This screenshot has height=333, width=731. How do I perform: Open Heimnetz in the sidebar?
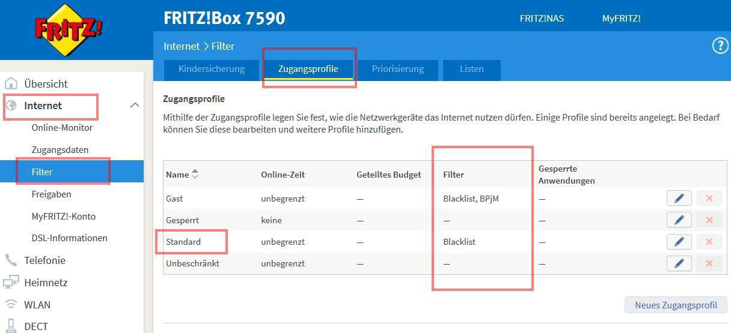coord(46,283)
